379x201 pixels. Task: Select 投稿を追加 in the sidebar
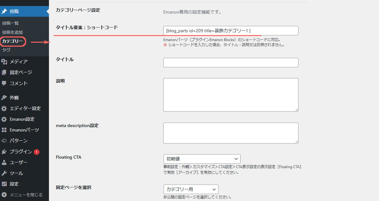(x=12, y=32)
